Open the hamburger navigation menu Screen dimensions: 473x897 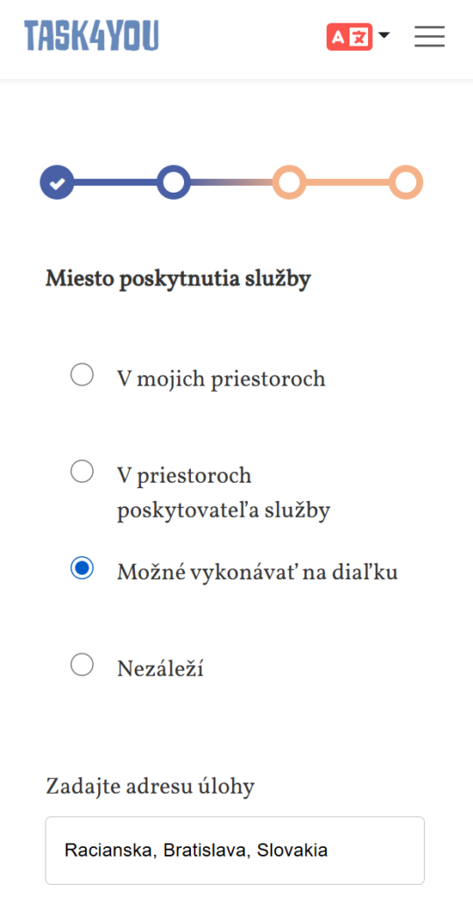[x=429, y=37]
